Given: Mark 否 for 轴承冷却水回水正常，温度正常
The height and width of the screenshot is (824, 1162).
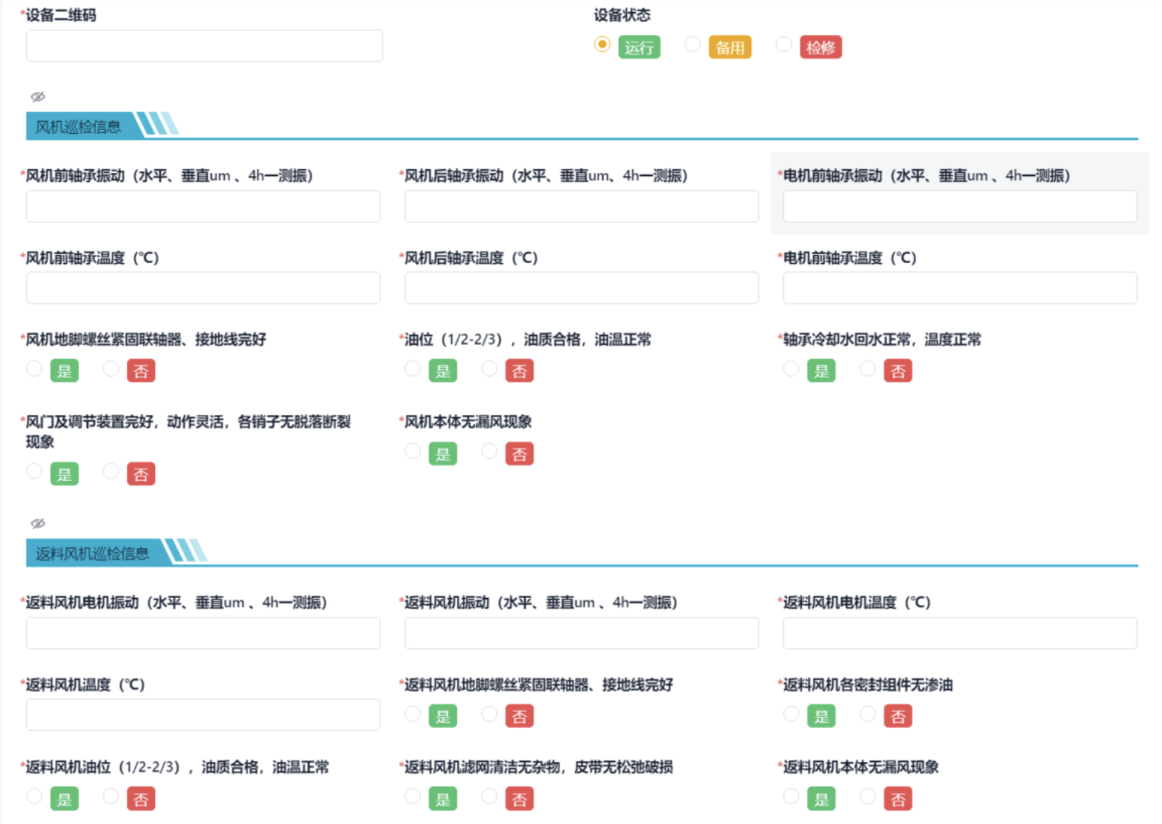Looking at the screenshot, I should (x=868, y=368).
